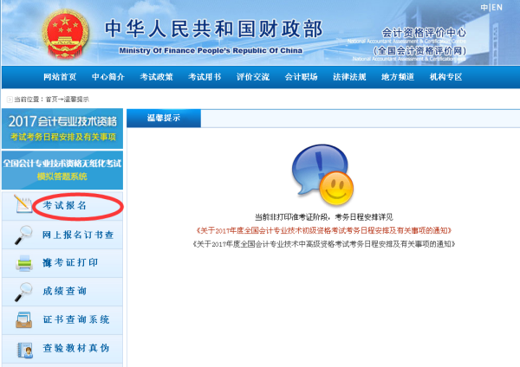520x367 pixels.
Task: Open 准考证打印 sidebar link
Action: (x=70, y=262)
